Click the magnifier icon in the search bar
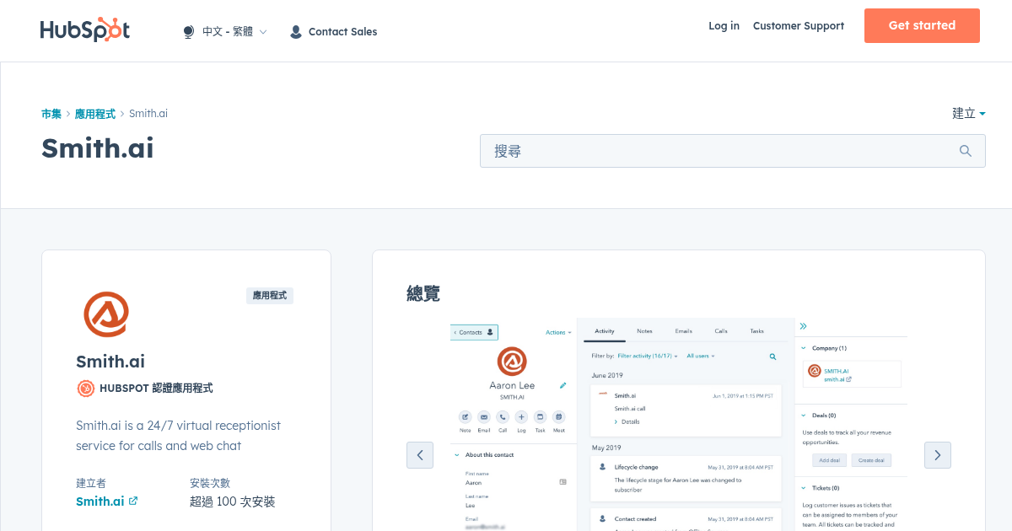Screen dimensions: 1012x531 point(965,150)
